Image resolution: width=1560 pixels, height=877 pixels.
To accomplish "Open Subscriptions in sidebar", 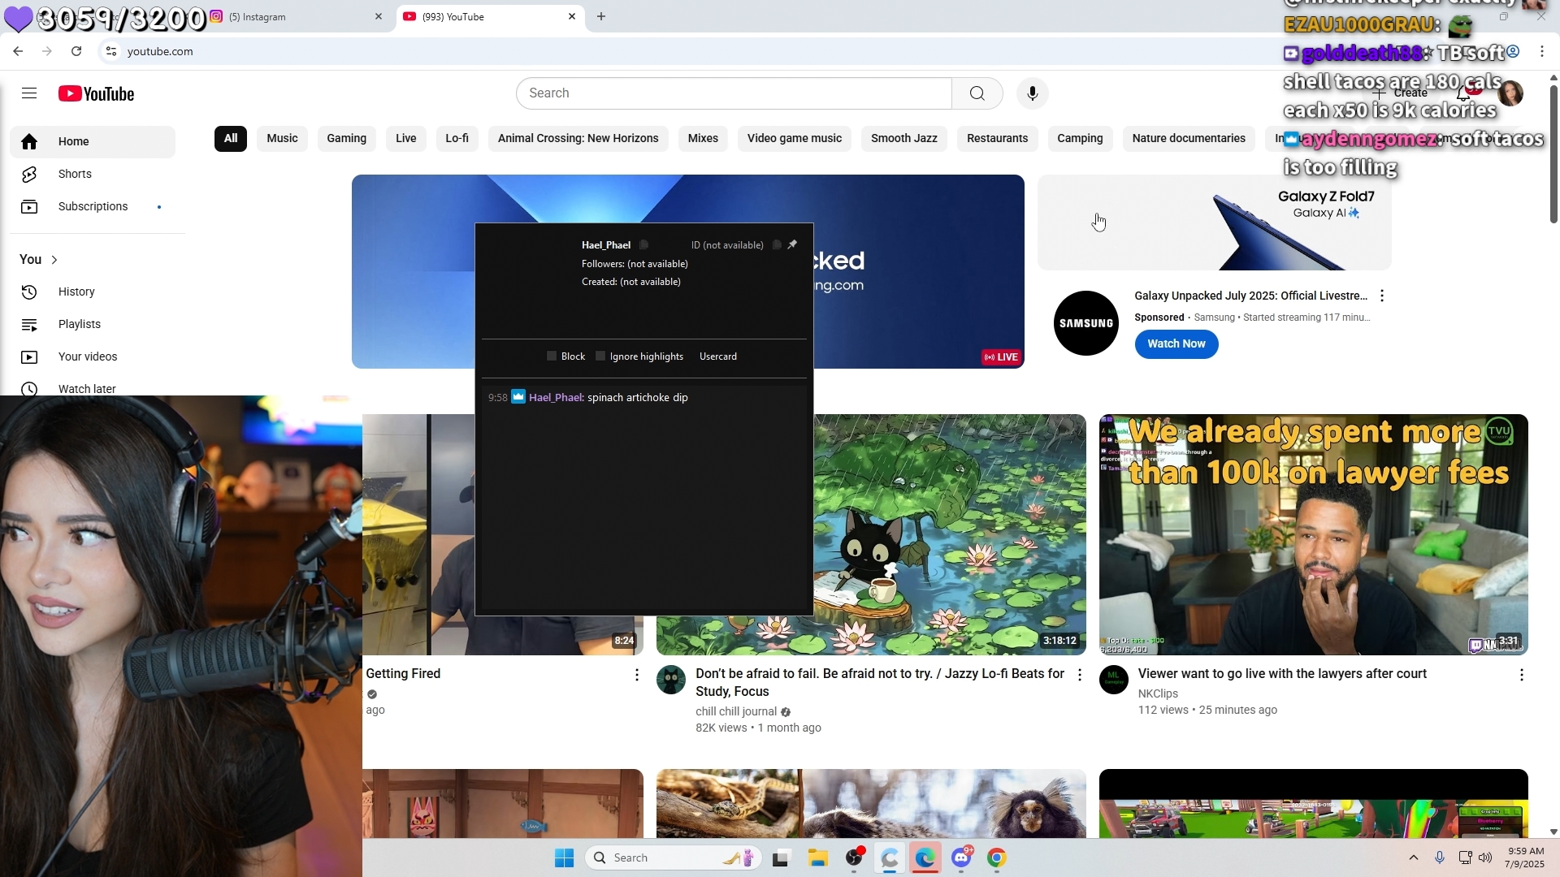I will coord(93,206).
